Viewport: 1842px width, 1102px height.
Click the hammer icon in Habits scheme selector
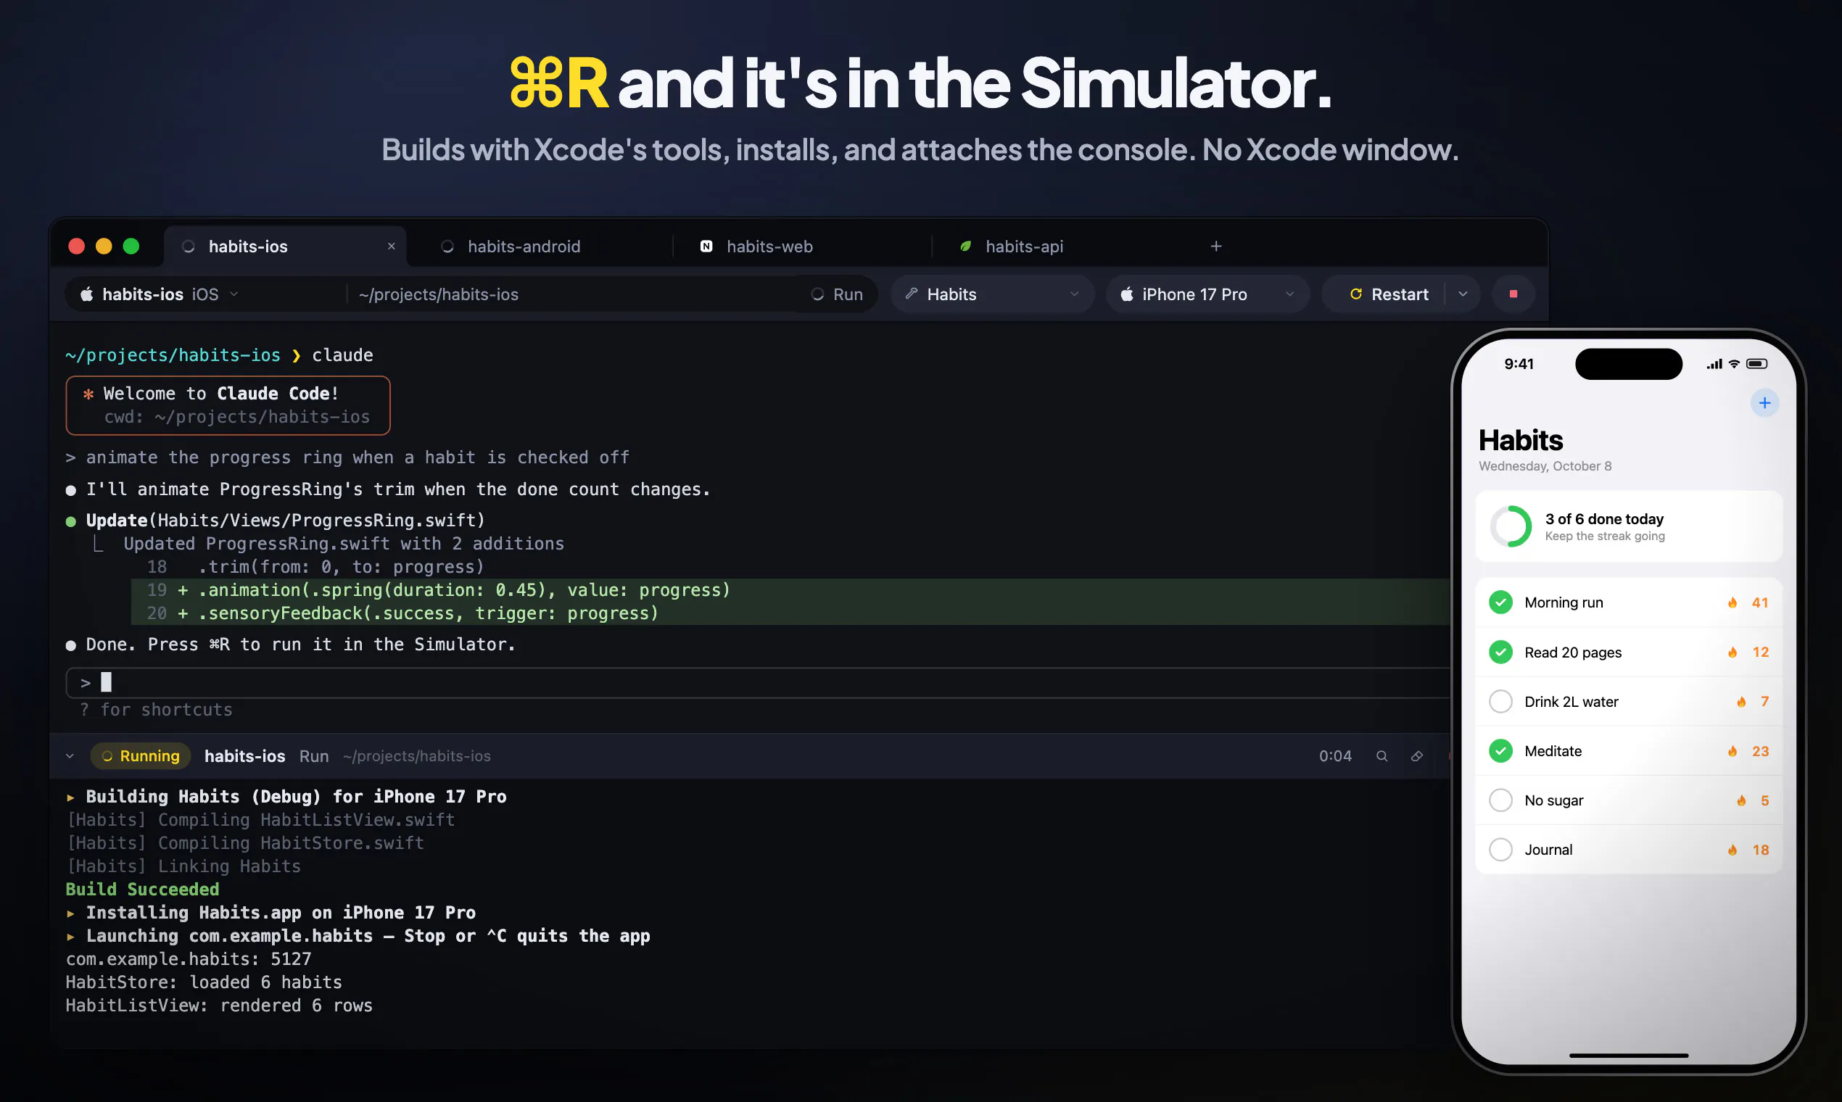tap(912, 294)
